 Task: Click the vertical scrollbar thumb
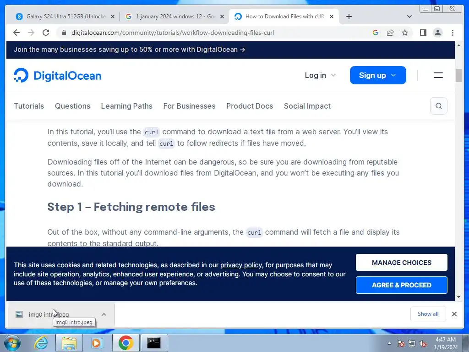point(458,75)
